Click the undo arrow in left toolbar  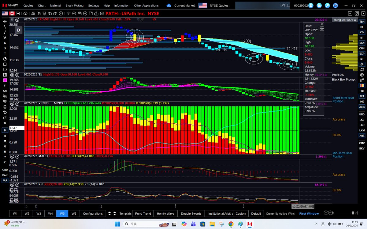5,112
